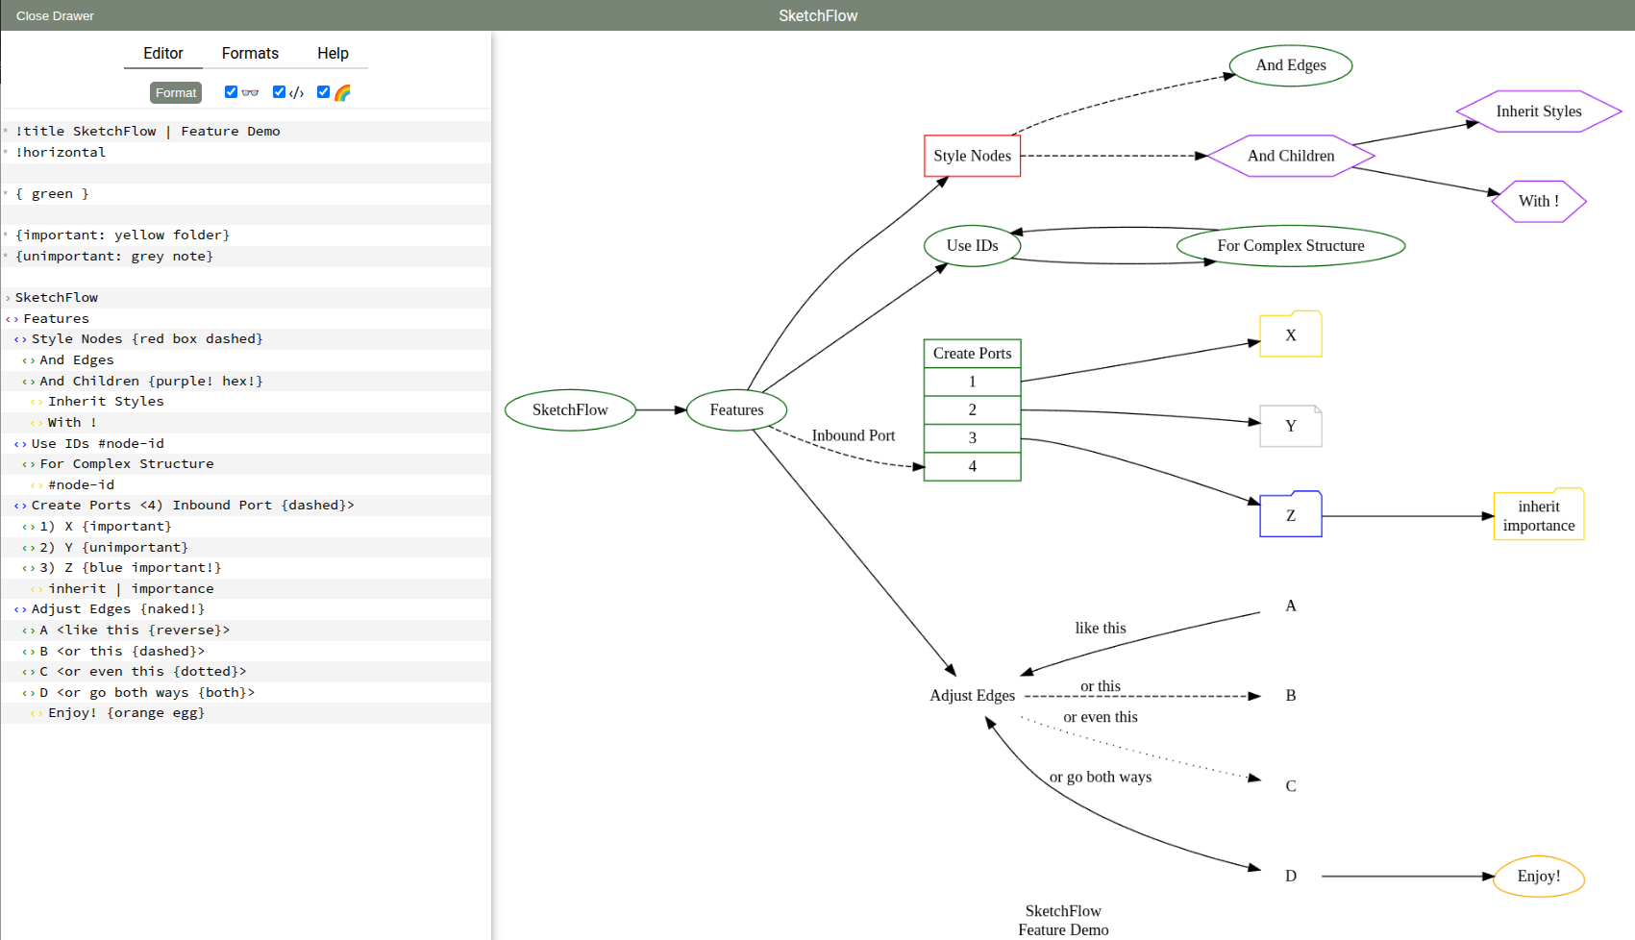
Task: Click the chevron marker beside the SketchFlow line
Action: pyautogui.click(x=8, y=298)
